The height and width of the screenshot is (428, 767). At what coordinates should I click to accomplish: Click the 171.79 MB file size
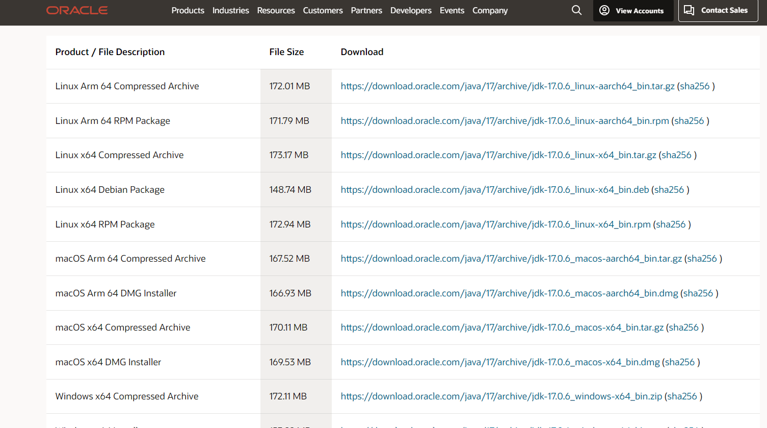coord(289,121)
